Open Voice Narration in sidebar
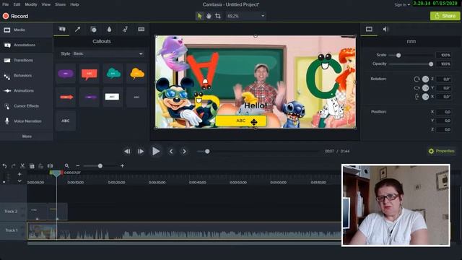 (x=27, y=121)
